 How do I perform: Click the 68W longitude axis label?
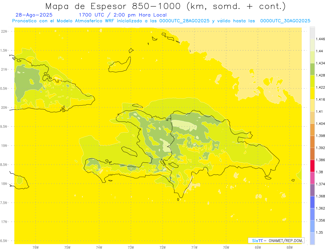[x=290, y=247]
